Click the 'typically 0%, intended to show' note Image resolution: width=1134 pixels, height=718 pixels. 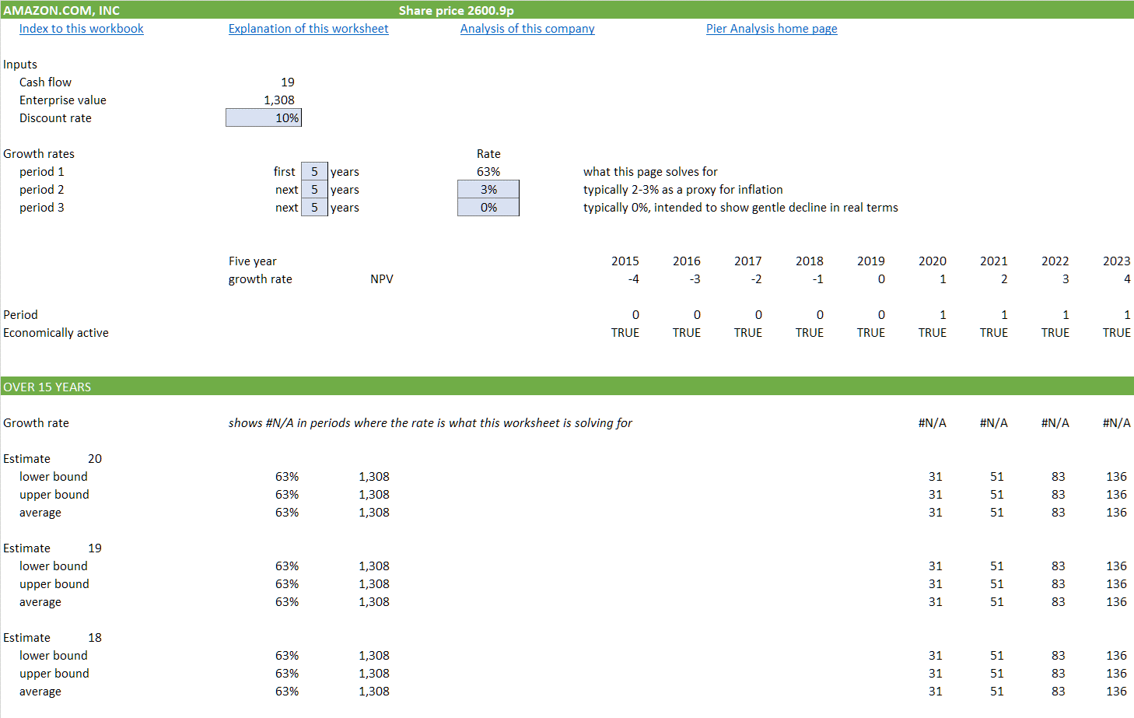pyautogui.click(x=740, y=207)
